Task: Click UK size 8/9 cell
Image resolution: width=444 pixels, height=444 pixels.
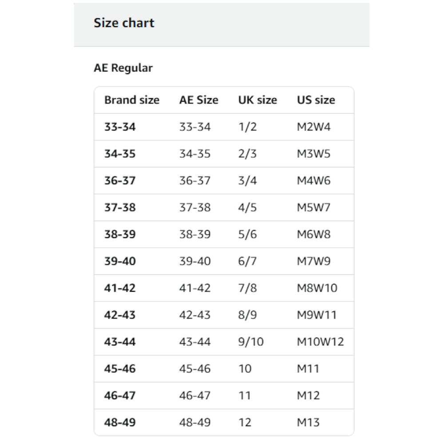Action: pyautogui.click(x=247, y=315)
